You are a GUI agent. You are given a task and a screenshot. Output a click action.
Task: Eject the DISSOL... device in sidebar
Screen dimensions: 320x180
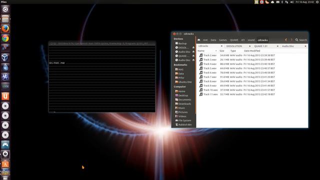point(193,47)
